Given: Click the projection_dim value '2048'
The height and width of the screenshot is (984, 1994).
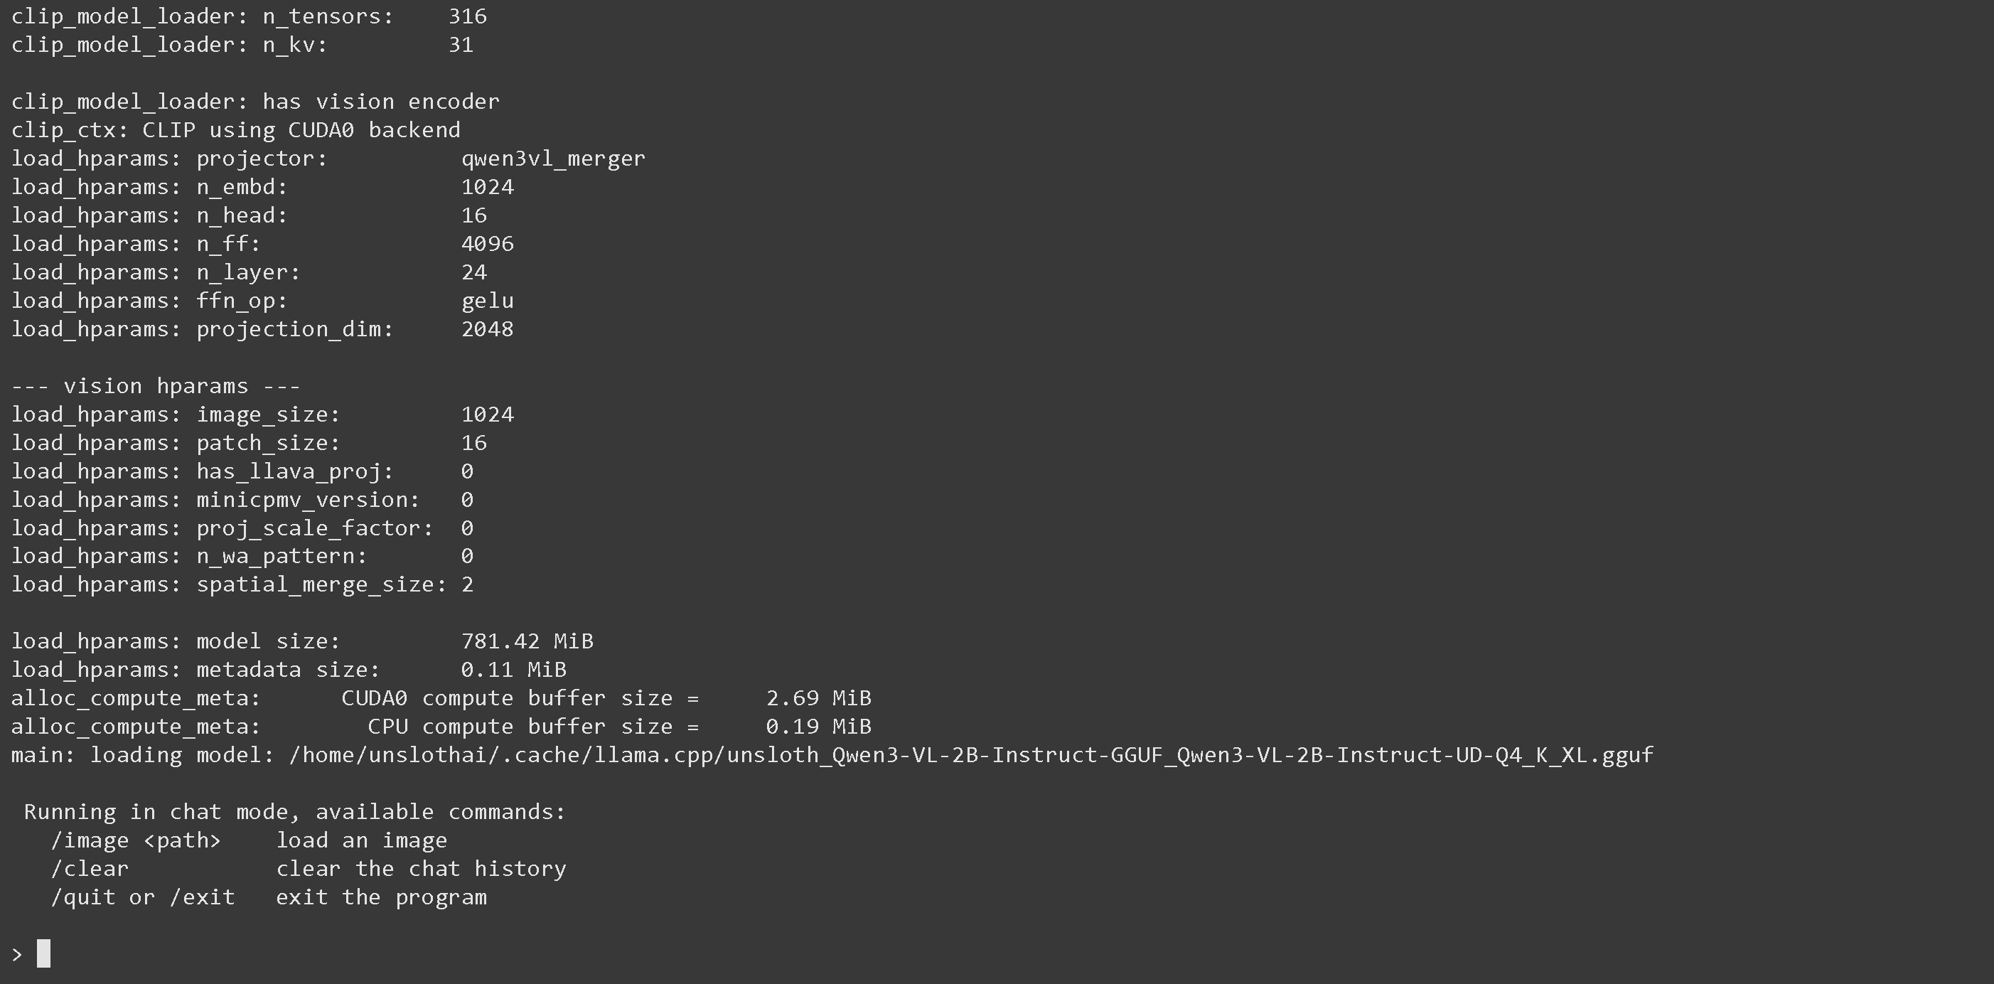Looking at the screenshot, I should click(487, 330).
